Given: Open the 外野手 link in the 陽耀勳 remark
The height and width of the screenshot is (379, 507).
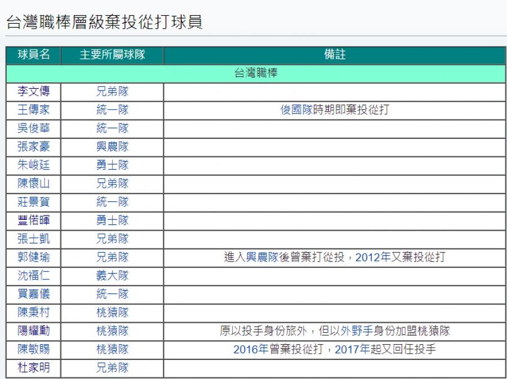Looking at the screenshot, I should point(357,331).
